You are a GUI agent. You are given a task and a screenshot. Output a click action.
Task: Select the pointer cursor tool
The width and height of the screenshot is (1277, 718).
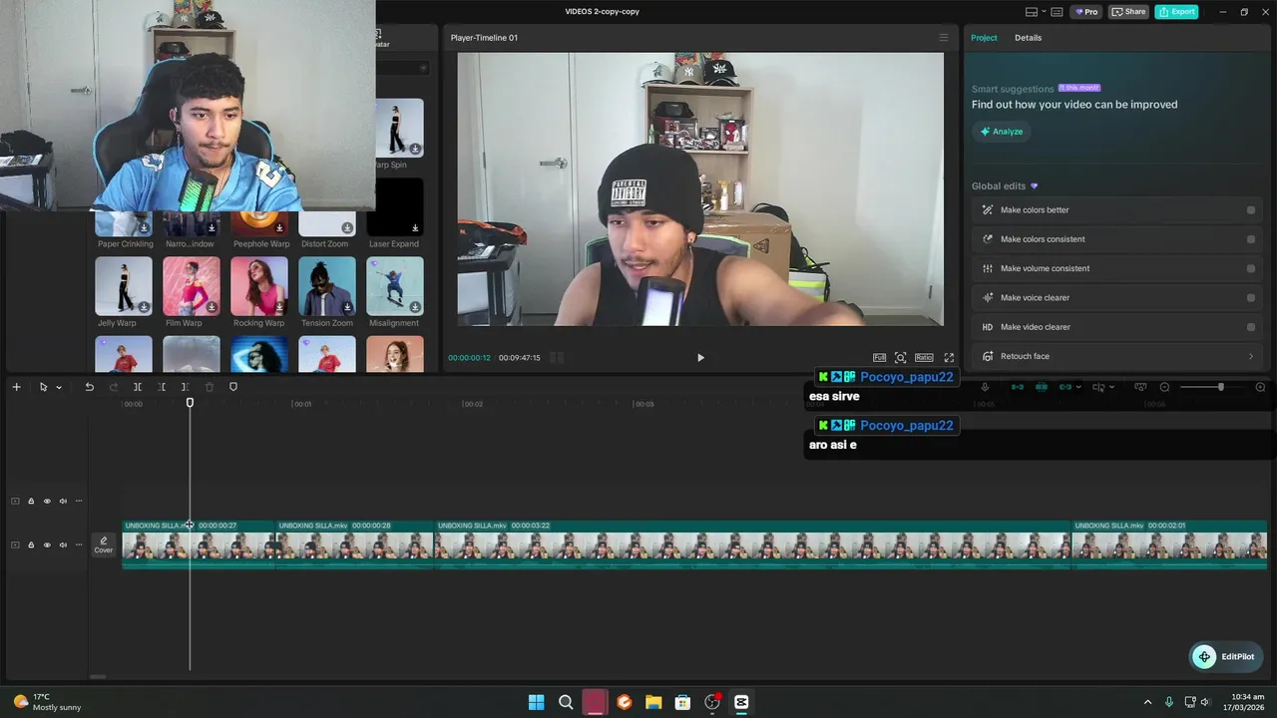[43, 387]
